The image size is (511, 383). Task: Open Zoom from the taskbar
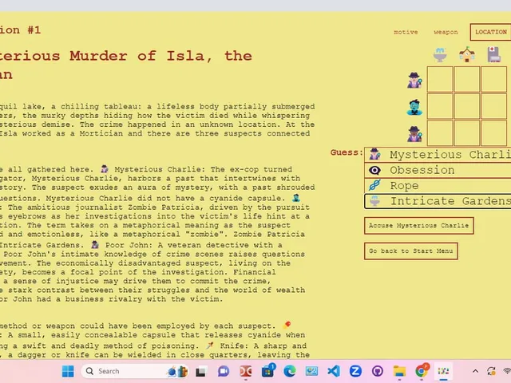355,371
